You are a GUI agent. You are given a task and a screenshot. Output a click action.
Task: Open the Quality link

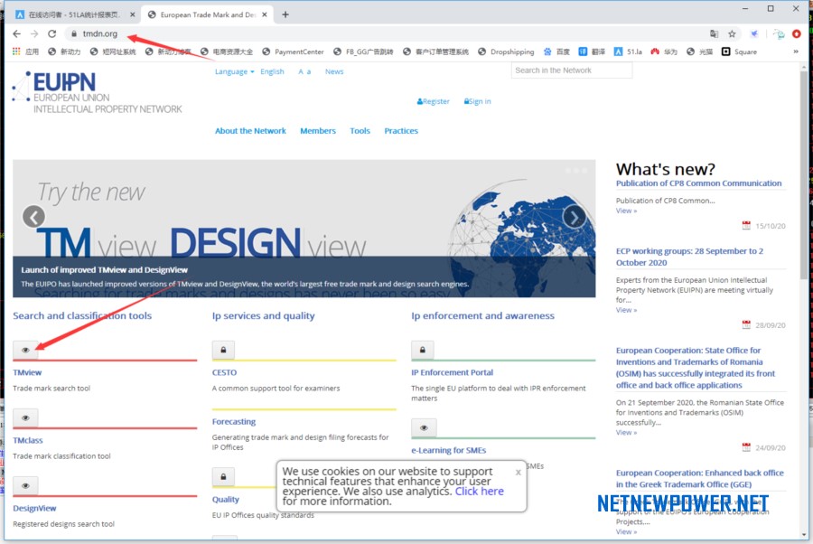click(x=226, y=500)
